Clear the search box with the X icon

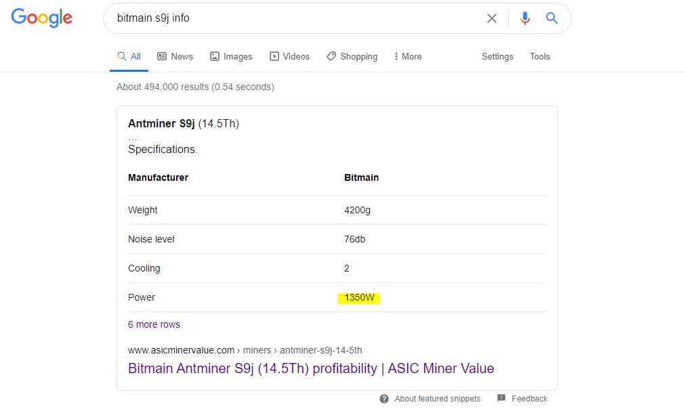click(492, 18)
